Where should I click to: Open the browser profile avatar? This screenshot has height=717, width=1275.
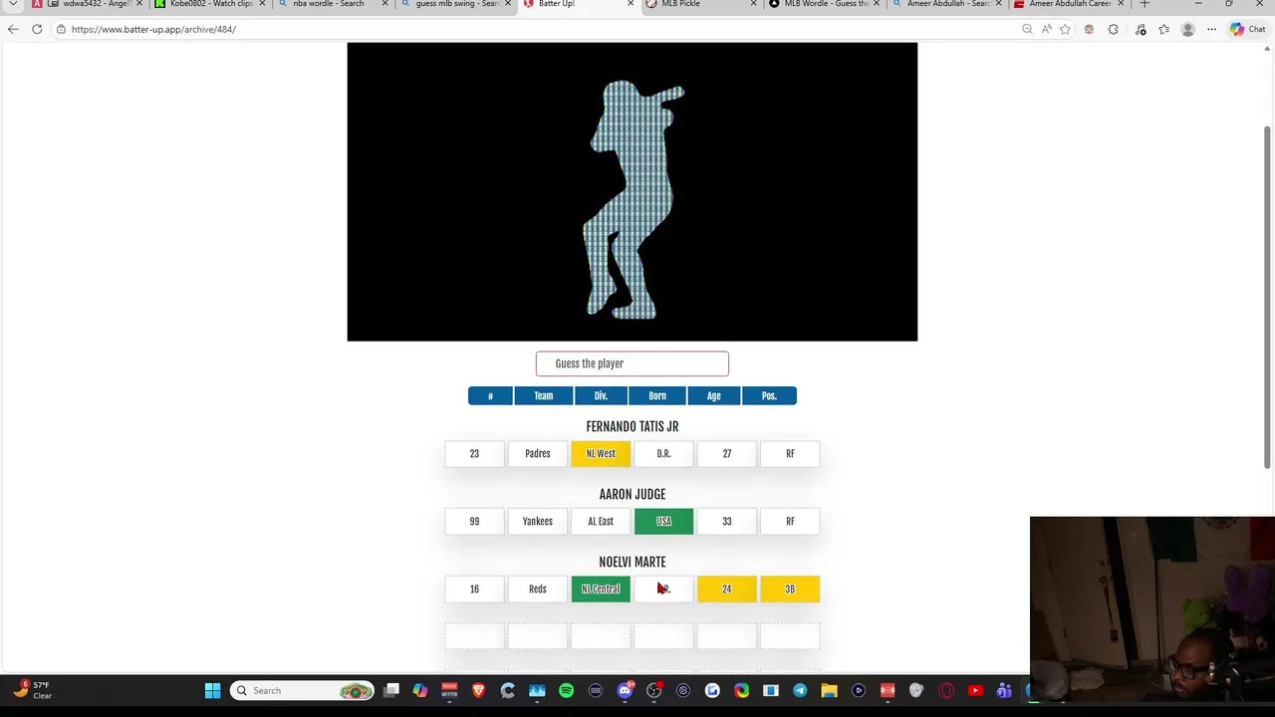pos(1187,29)
